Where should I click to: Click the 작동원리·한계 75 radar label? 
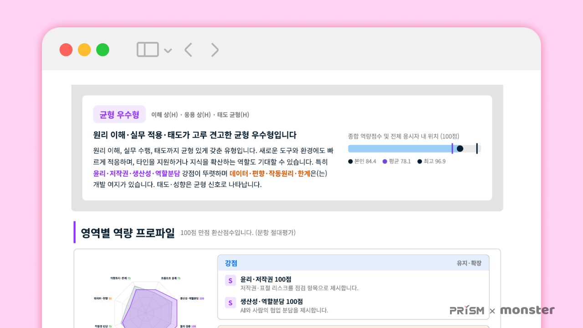tap(121, 278)
